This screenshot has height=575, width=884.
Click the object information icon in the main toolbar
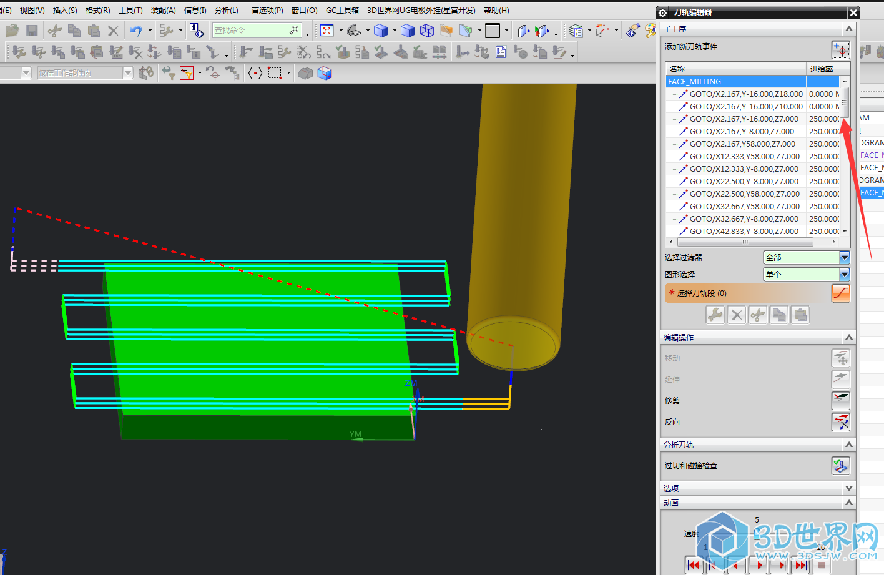pos(197,30)
